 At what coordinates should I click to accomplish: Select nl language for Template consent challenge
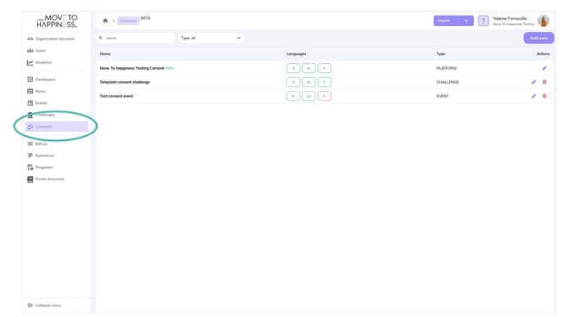(293, 82)
